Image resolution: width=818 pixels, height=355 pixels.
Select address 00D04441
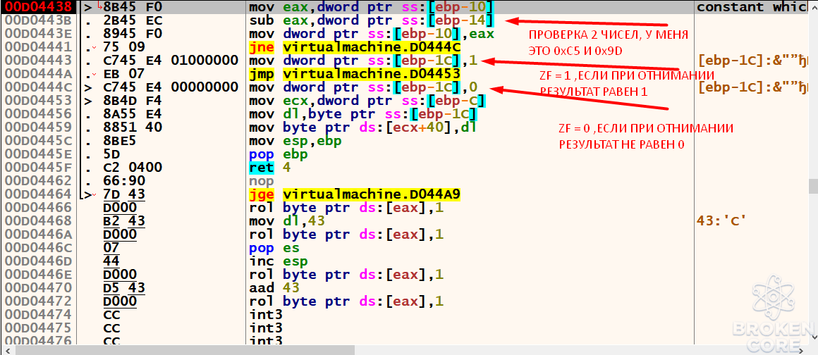click(37, 47)
